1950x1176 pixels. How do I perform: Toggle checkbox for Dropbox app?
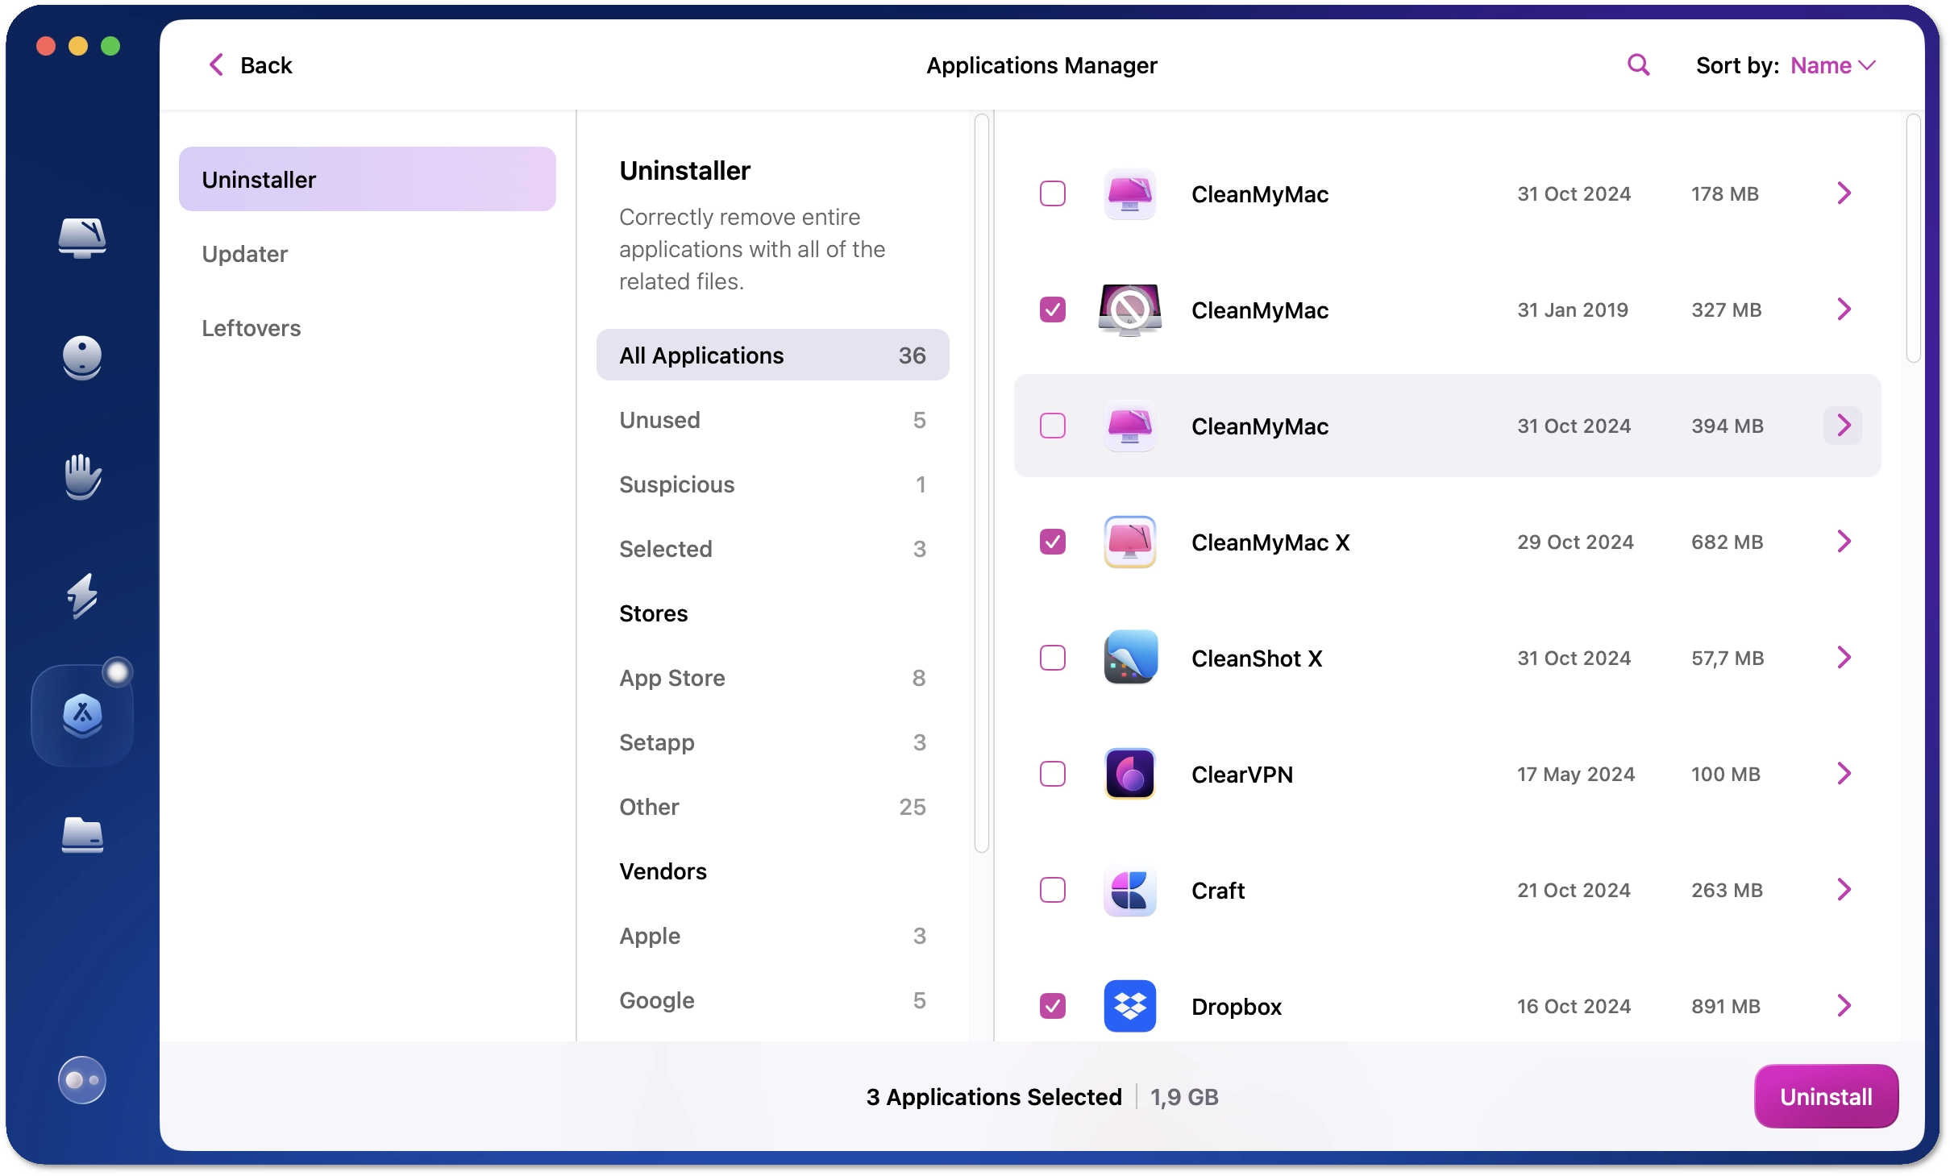coord(1052,1006)
